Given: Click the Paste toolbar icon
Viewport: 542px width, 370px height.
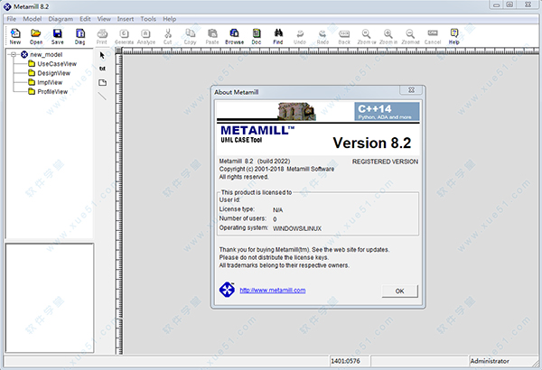Looking at the screenshot, I should pos(212,36).
